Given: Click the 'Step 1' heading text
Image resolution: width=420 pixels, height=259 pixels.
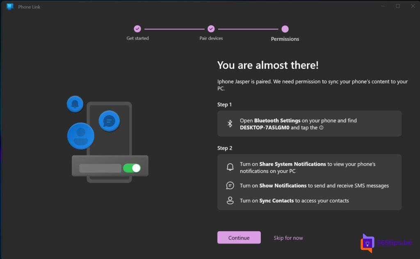Looking at the screenshot, I should click(x=224, y=104).
